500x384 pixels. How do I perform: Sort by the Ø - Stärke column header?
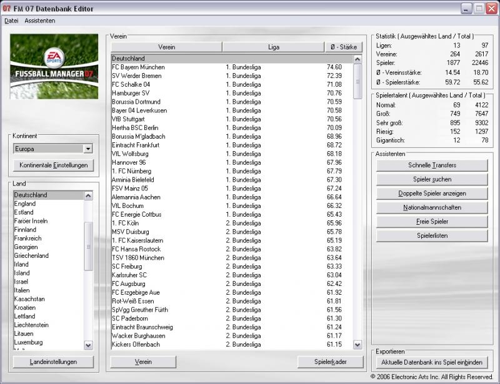pyautogui.click(x=344, y=47)
